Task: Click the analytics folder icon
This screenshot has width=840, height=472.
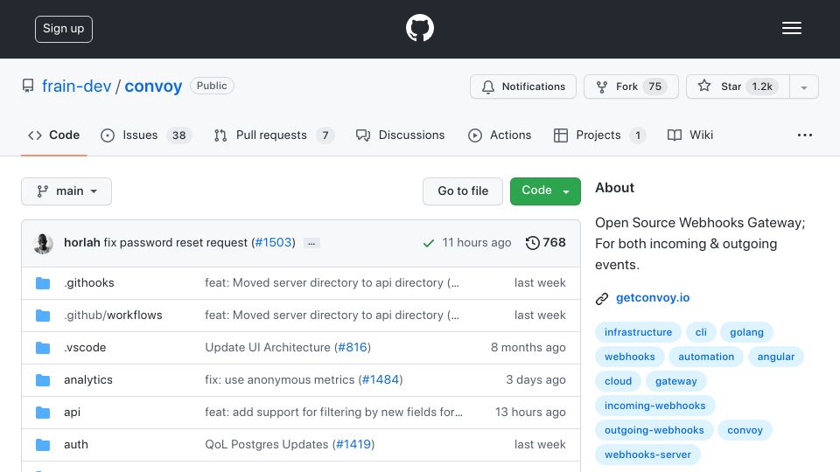Action: pyautogui.click(x=43, y=380)
